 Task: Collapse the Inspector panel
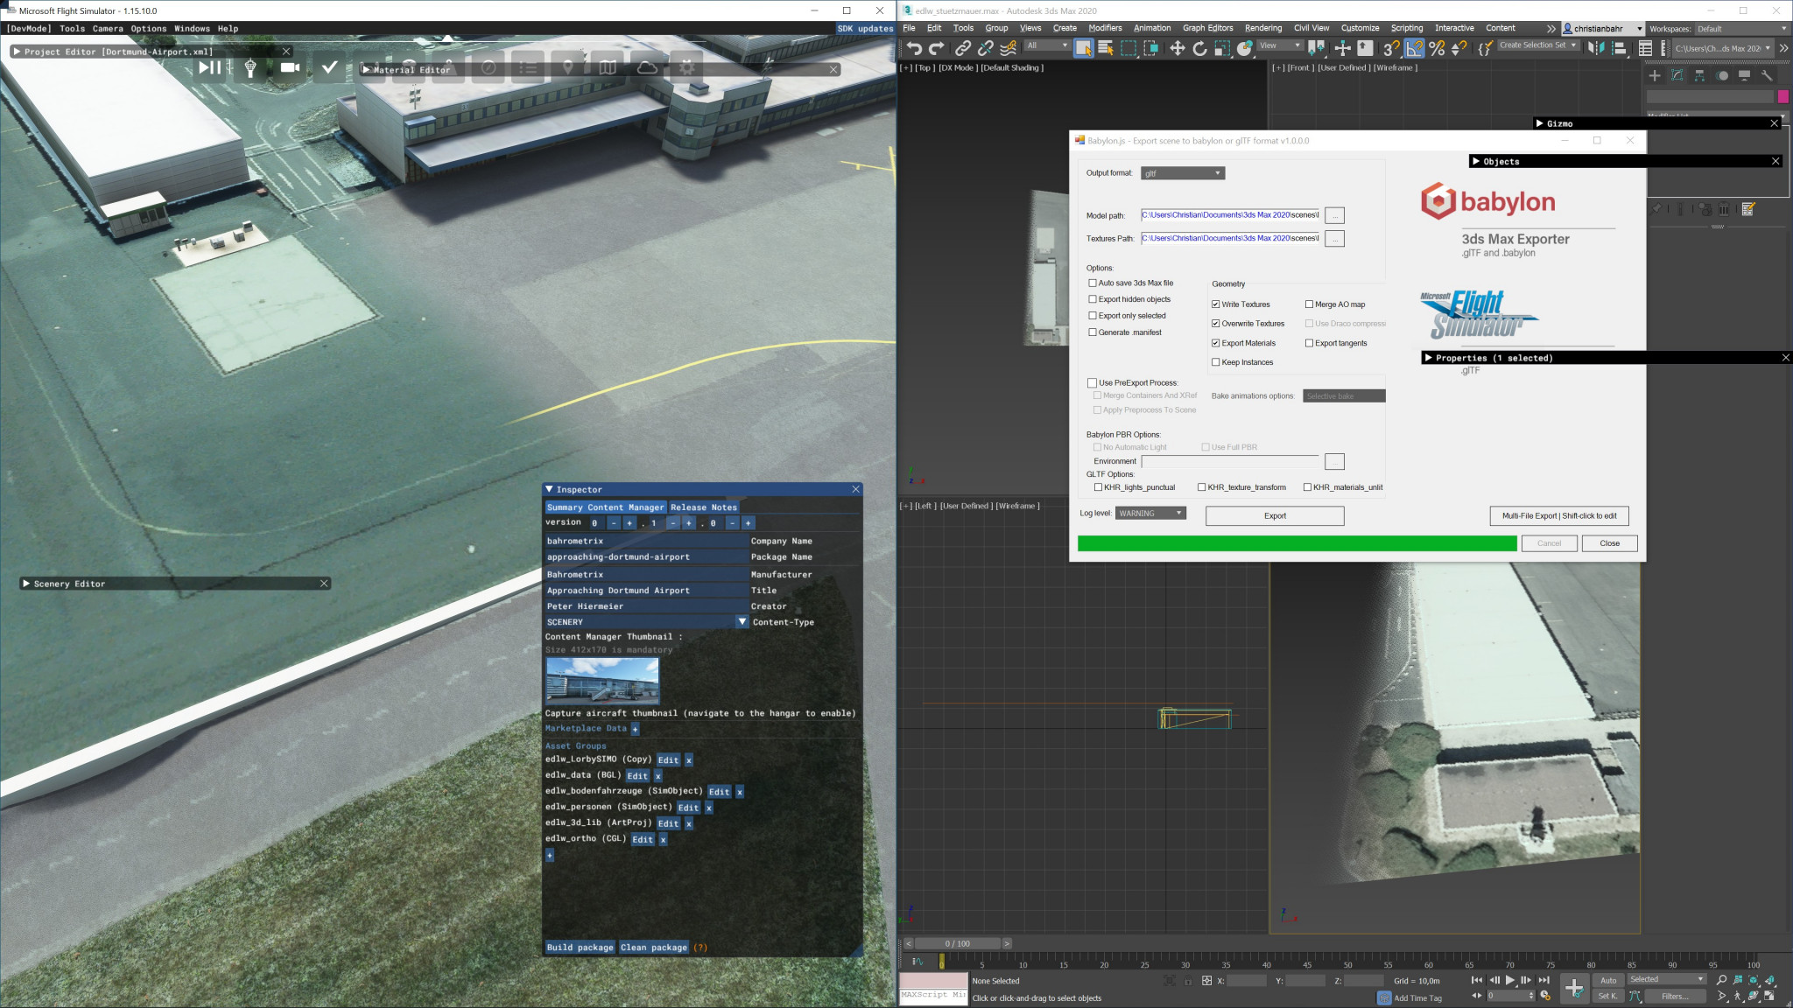pyautogui.click(x=549, y=490)
